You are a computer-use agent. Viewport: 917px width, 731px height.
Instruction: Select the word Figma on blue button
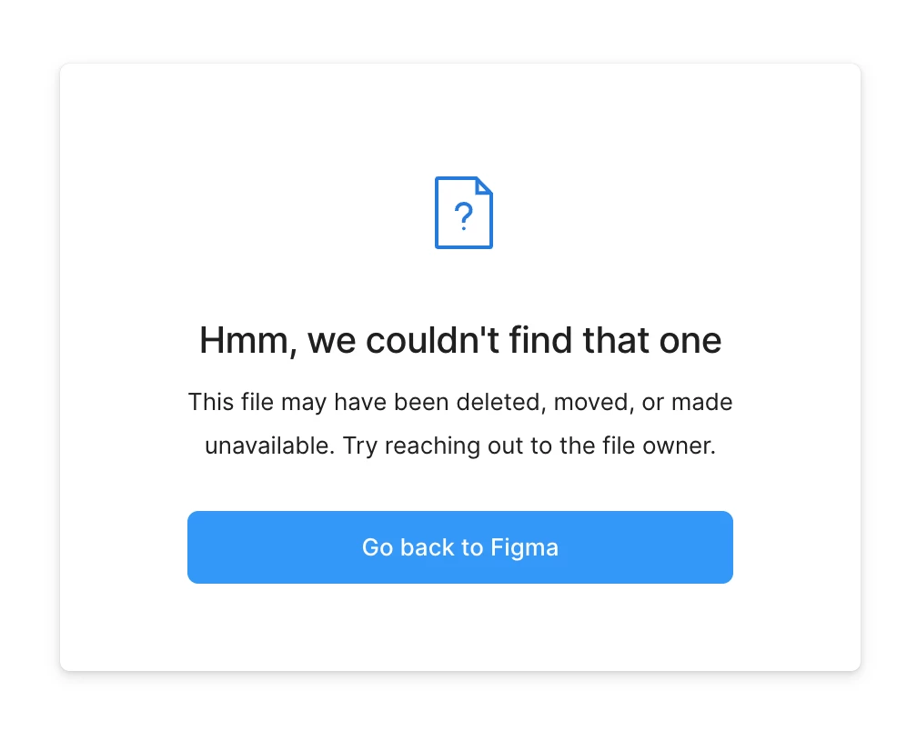click(525, 548)
